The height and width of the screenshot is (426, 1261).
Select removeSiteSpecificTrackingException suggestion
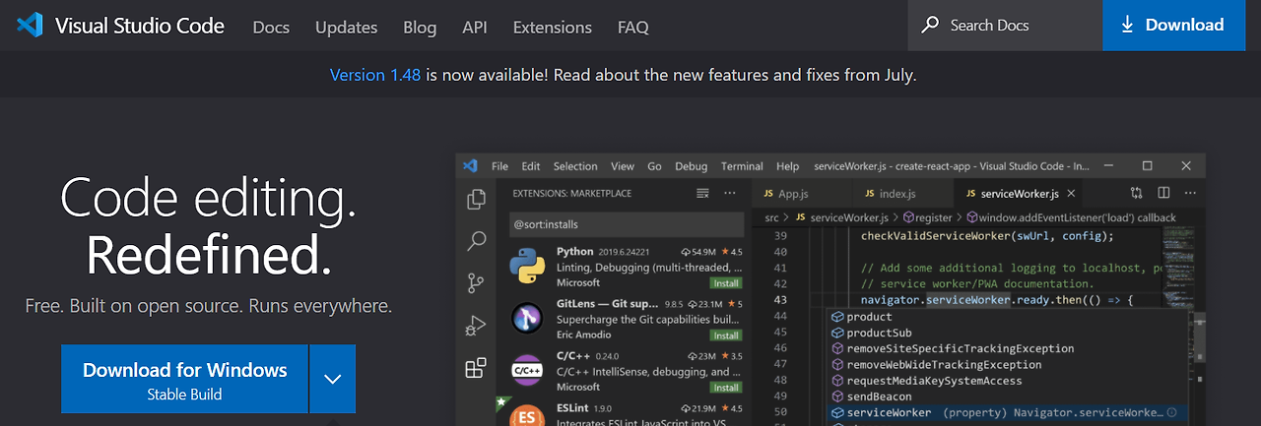coord(1007,348)
